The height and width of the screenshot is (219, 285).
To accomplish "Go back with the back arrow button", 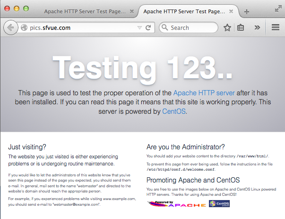I will click(x=11, y=27).
